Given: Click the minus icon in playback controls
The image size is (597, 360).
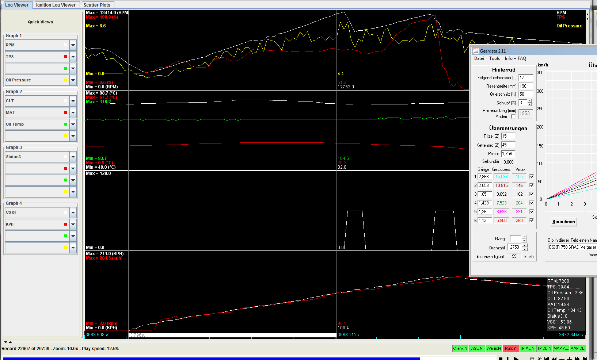Looking at the screenshot, I should click(x=562, y=359).
